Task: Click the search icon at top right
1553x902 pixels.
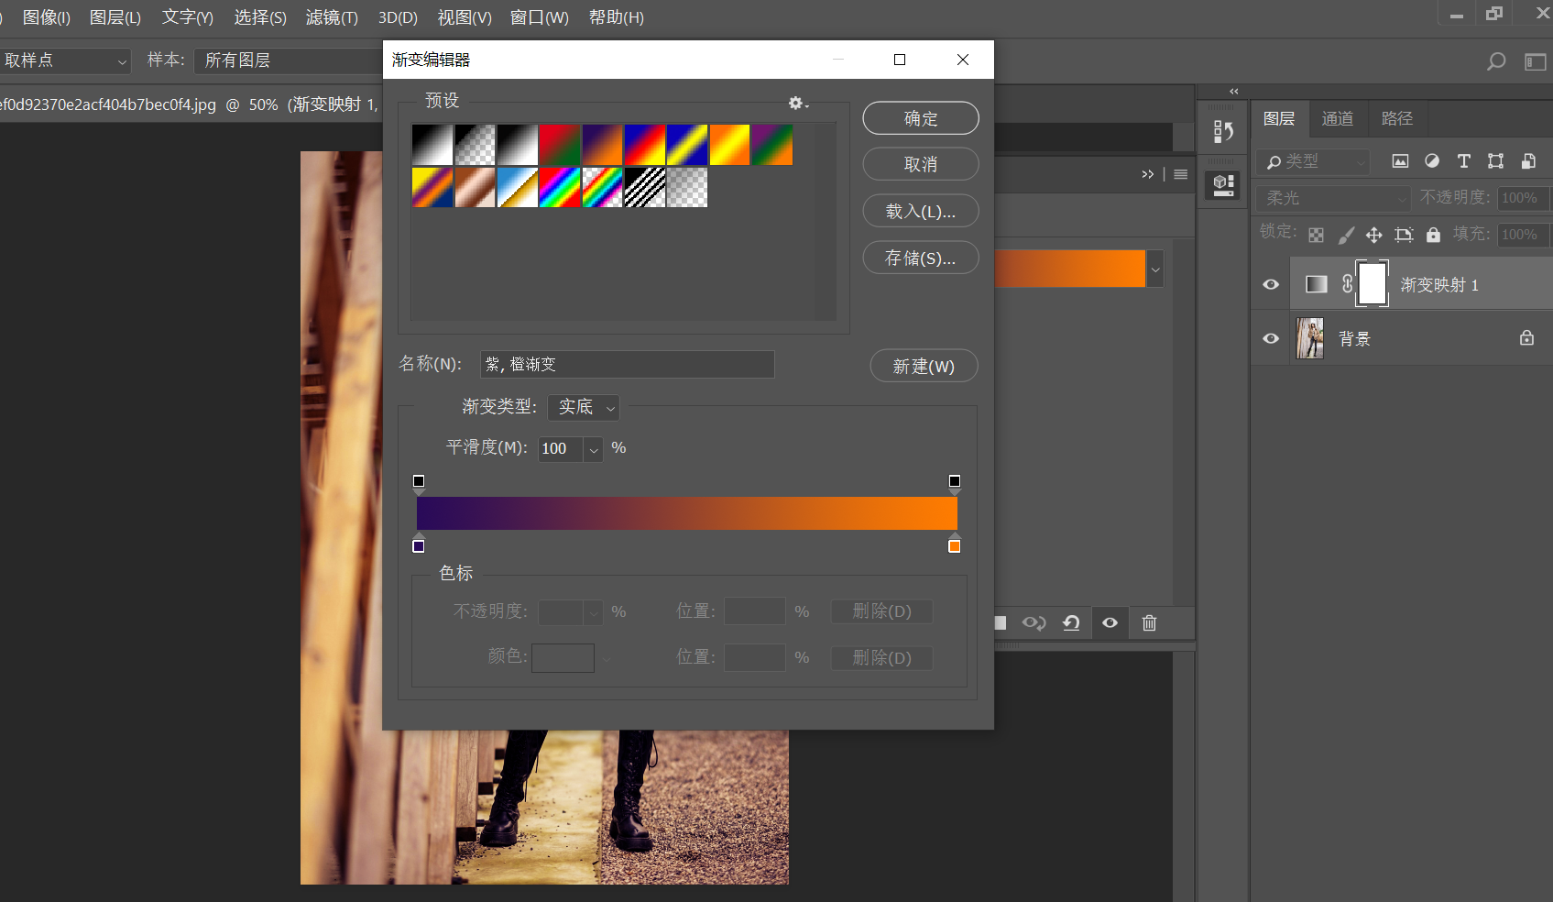Action: coord(1495,61)
